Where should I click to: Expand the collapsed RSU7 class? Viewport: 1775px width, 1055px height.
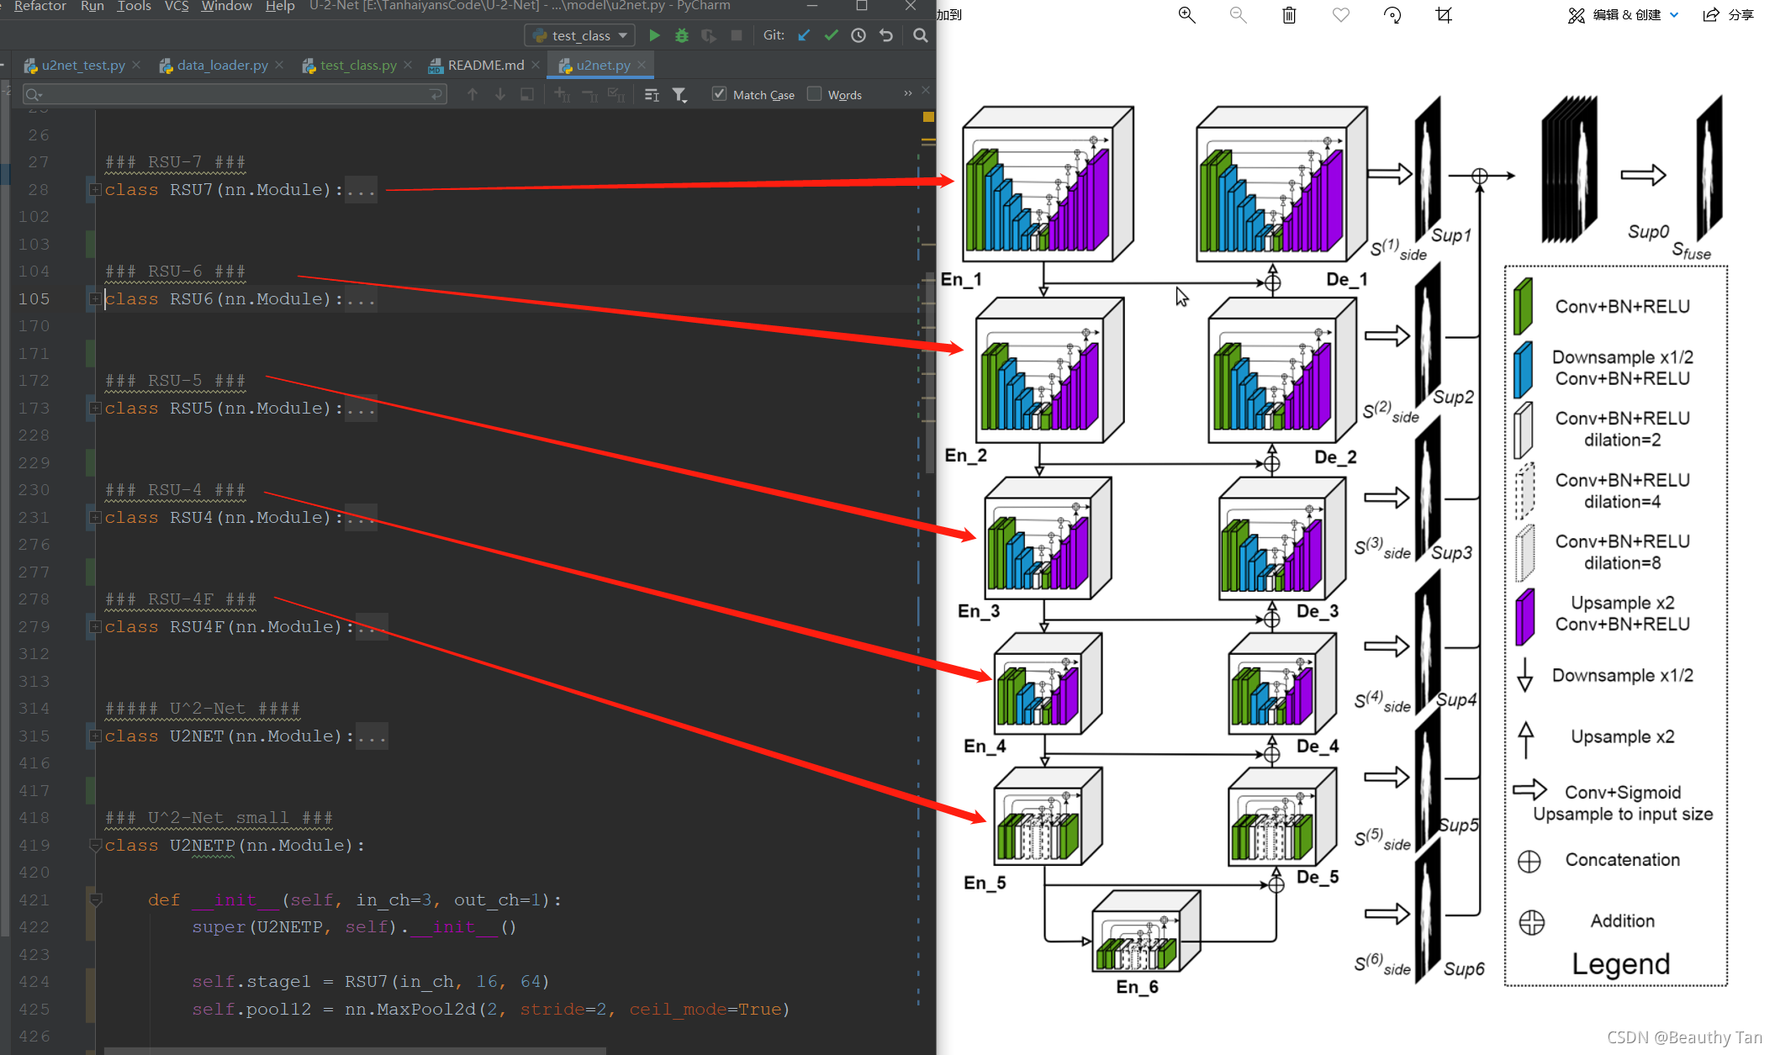[95, 190]
